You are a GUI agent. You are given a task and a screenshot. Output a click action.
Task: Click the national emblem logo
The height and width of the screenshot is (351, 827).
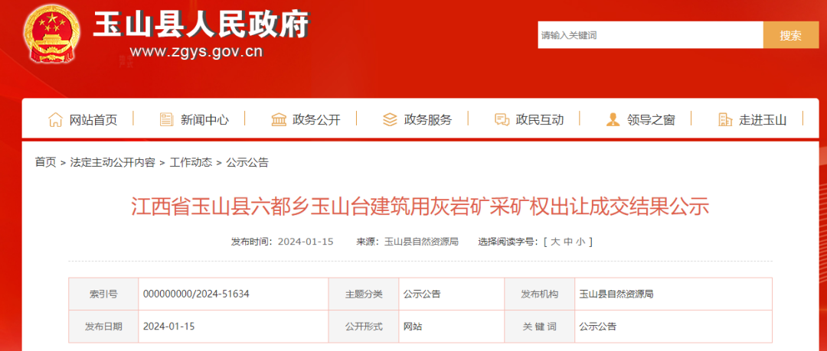click(52, 34)
